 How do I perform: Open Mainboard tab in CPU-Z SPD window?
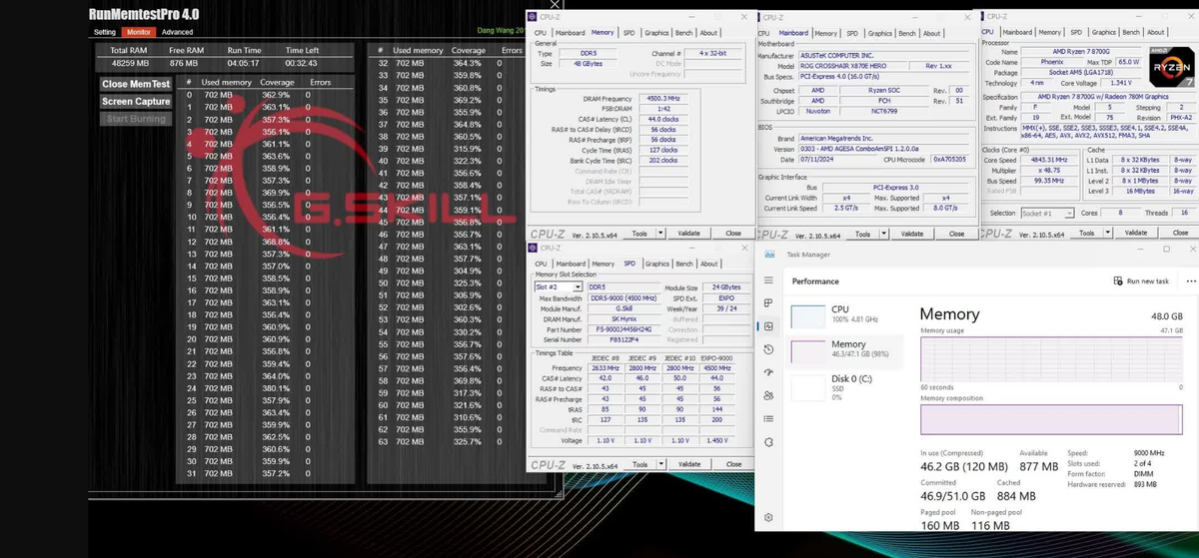(x=572, y=264)
